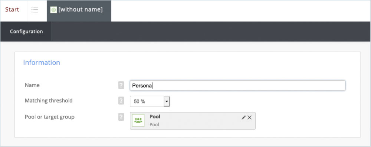
Task: Click the help icon next to Name
Action: point(121,85)
